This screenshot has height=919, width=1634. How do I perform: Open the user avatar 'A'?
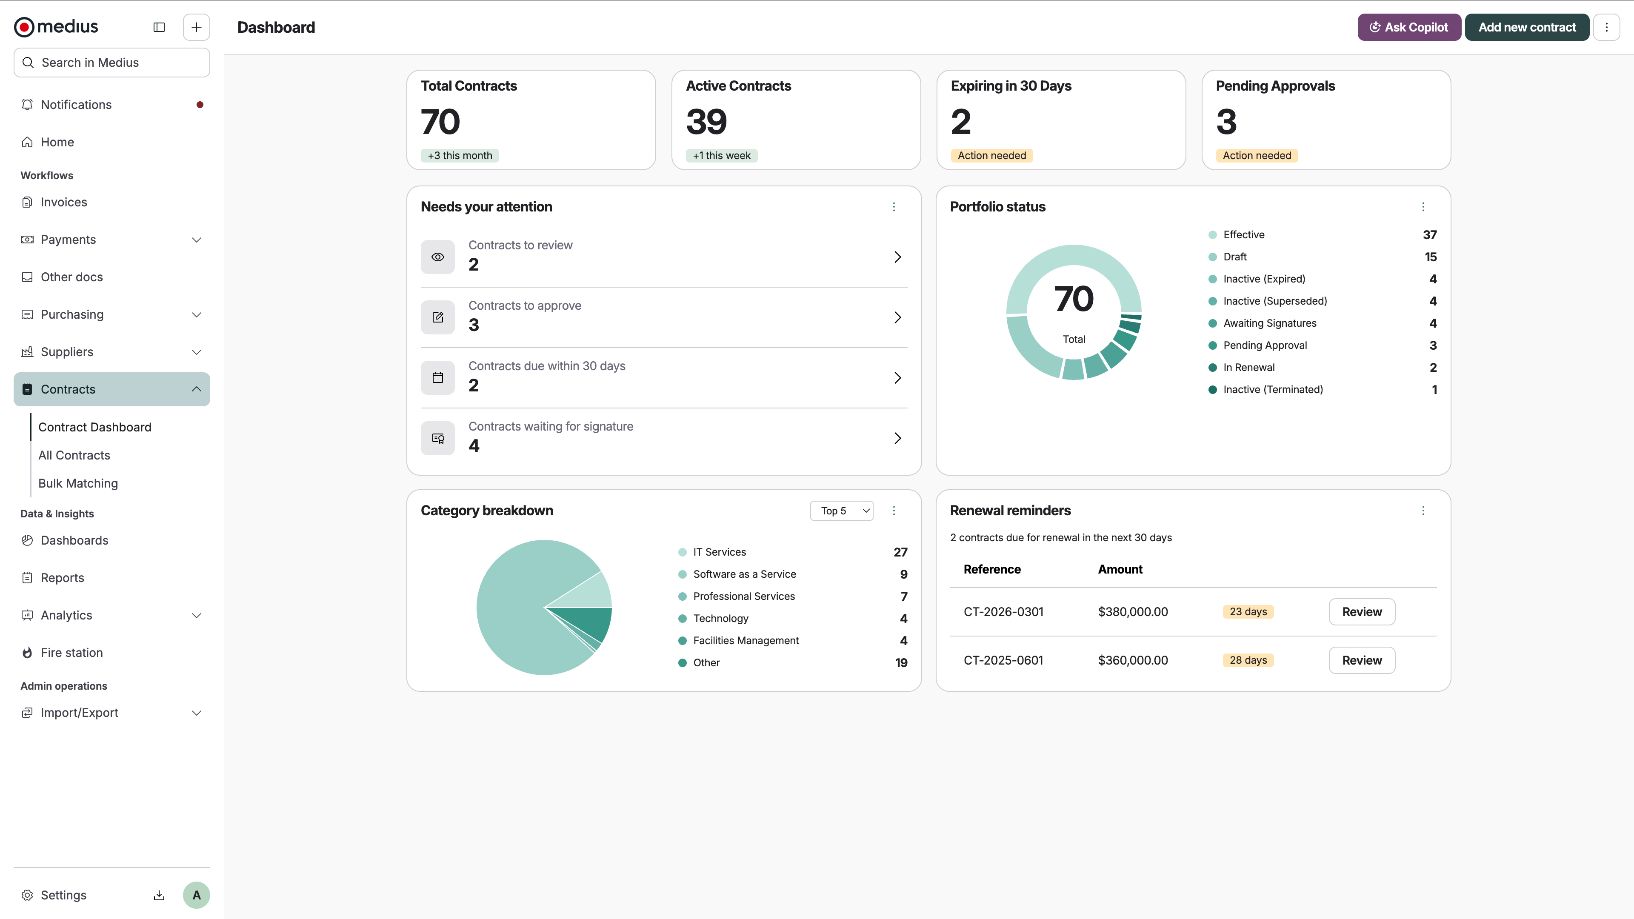point(197,895)
